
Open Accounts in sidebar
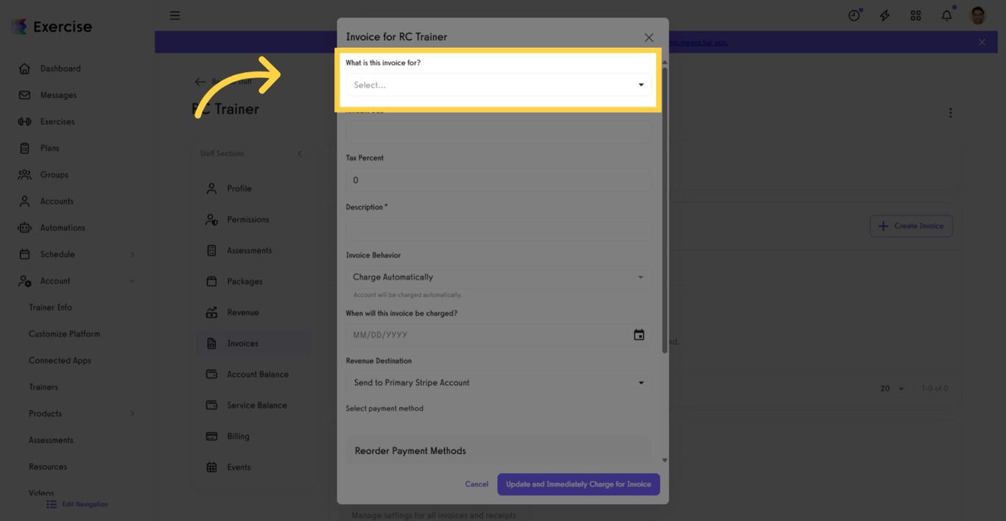click(56, 201)
